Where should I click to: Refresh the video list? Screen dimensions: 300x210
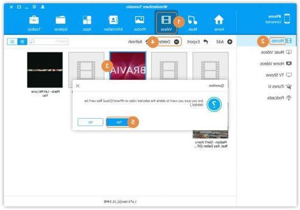pyautogui.click(x=138, y=41)
